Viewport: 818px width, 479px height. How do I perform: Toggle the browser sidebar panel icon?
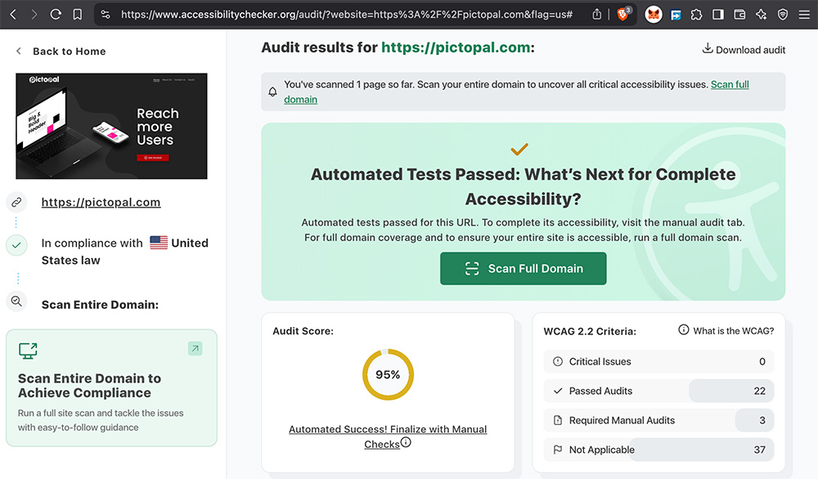tap(718, 15)
